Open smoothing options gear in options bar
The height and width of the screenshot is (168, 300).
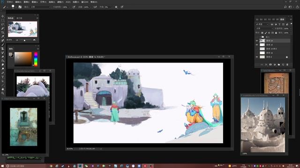[x=116, y=7]
